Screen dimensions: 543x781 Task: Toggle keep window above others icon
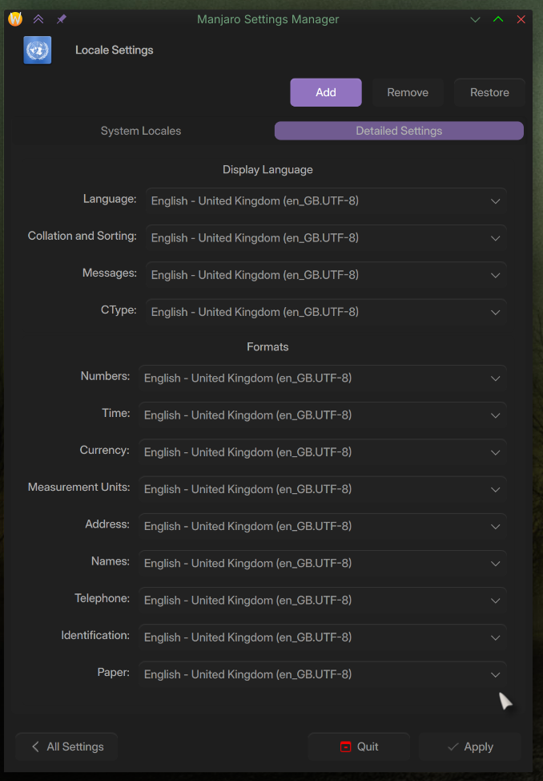(x=38, y=19)
